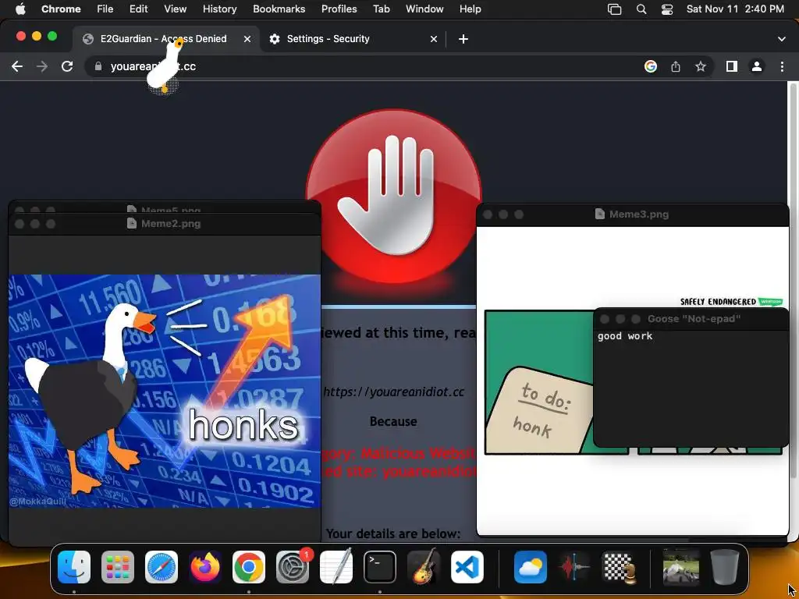Open the photo stack in the Dock

680,567
